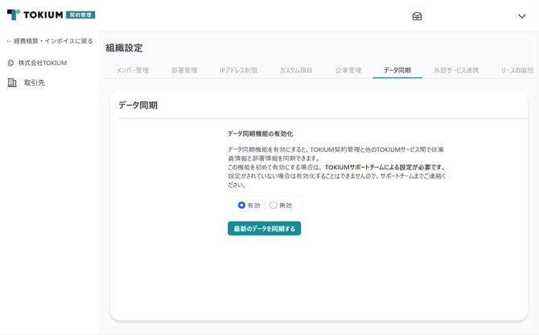Open the 外部サービス連携 tab
The height and width of the screenshot is (335, 539).
(x=456, y=71)
